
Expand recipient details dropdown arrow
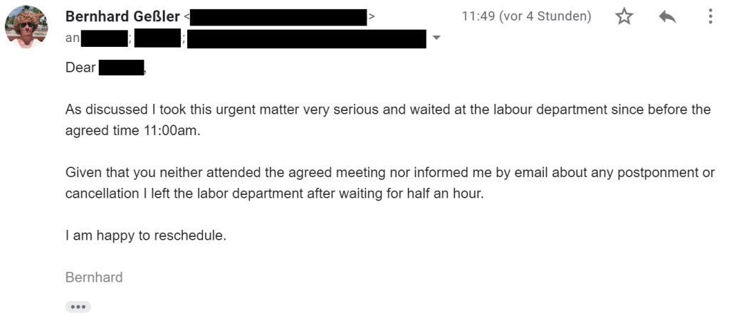[436, 38]
